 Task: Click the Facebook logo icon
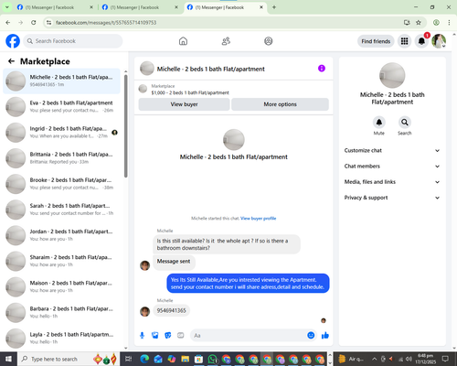[x=13, y=41]
